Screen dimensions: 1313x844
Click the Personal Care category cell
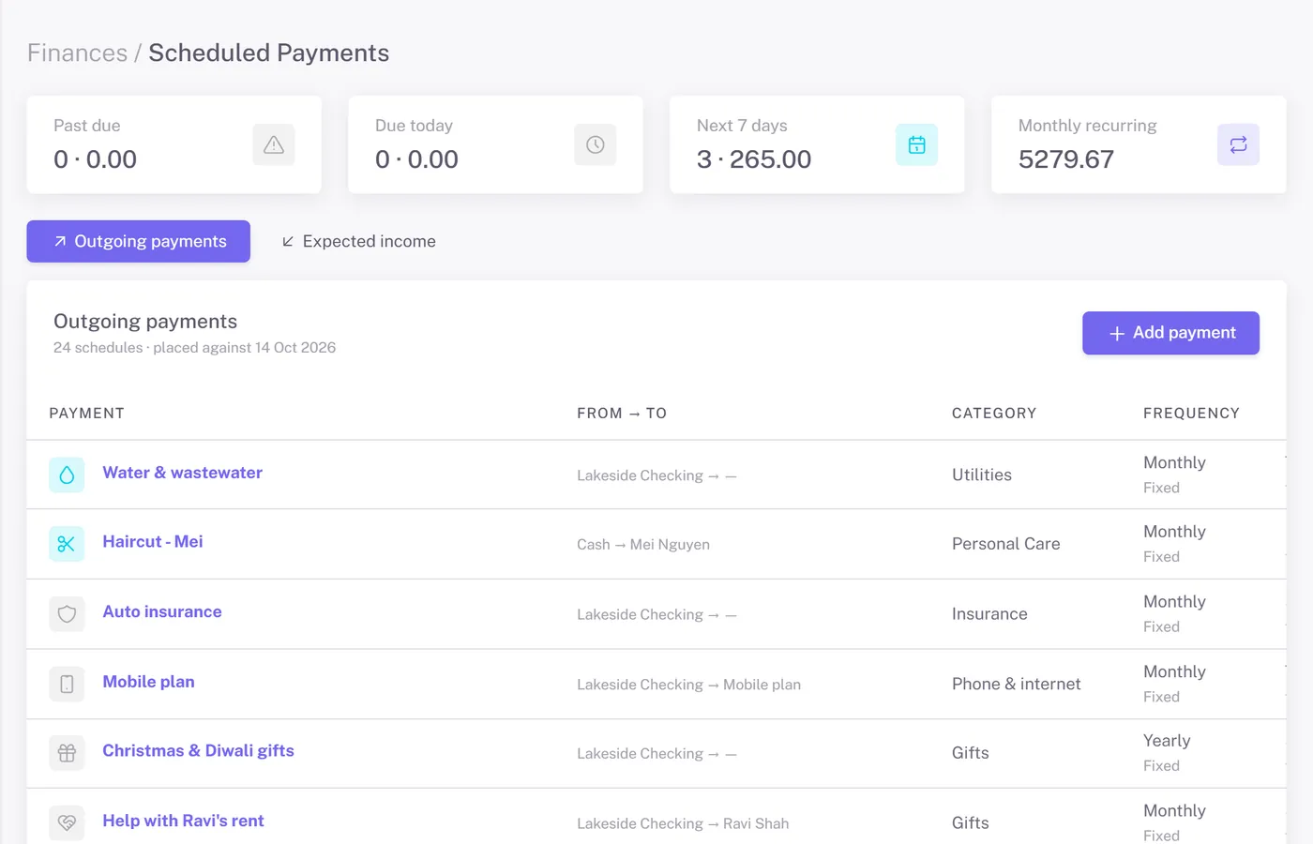(1006, 544)
